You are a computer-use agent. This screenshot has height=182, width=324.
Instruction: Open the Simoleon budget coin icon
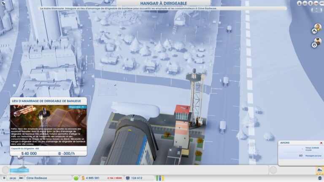83,178
